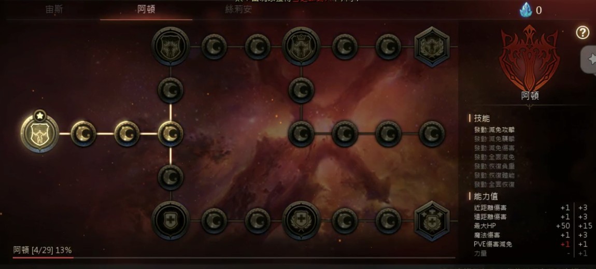Select the top-right hexagonal crest node
This screenshot has width=596, height=269.
click(432, 47)
